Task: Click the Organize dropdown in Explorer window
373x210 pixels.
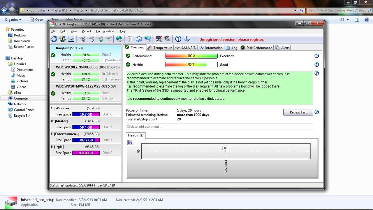Action: pyautogui.click(x=13, y=20)
